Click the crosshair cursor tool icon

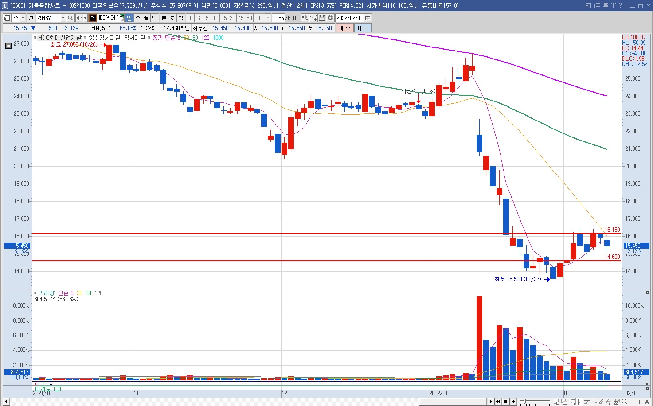[579, 402]
